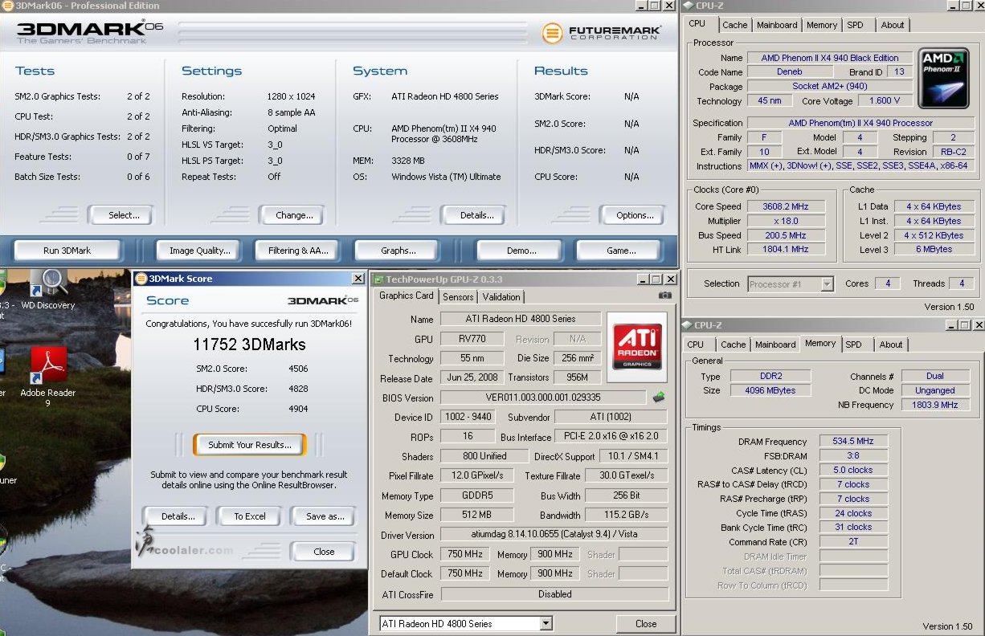Open the WD Discovery desktop shortcut
The image size is (985, 636).
(x=47, y=289)
